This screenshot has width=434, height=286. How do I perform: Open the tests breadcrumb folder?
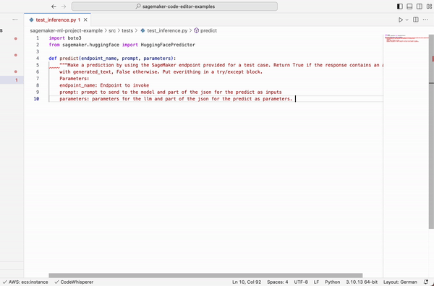pos(127,30)
